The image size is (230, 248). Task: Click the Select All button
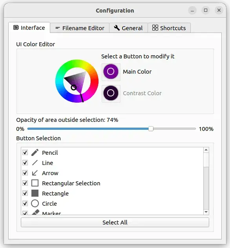click(115, 223)
